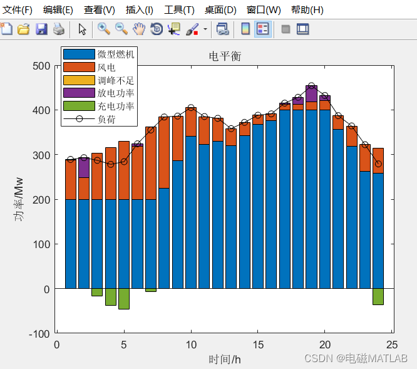Viewport: 417px width, 369px height.
Task: Enable the Rotate 3D tool
Action: pos(157,29)
